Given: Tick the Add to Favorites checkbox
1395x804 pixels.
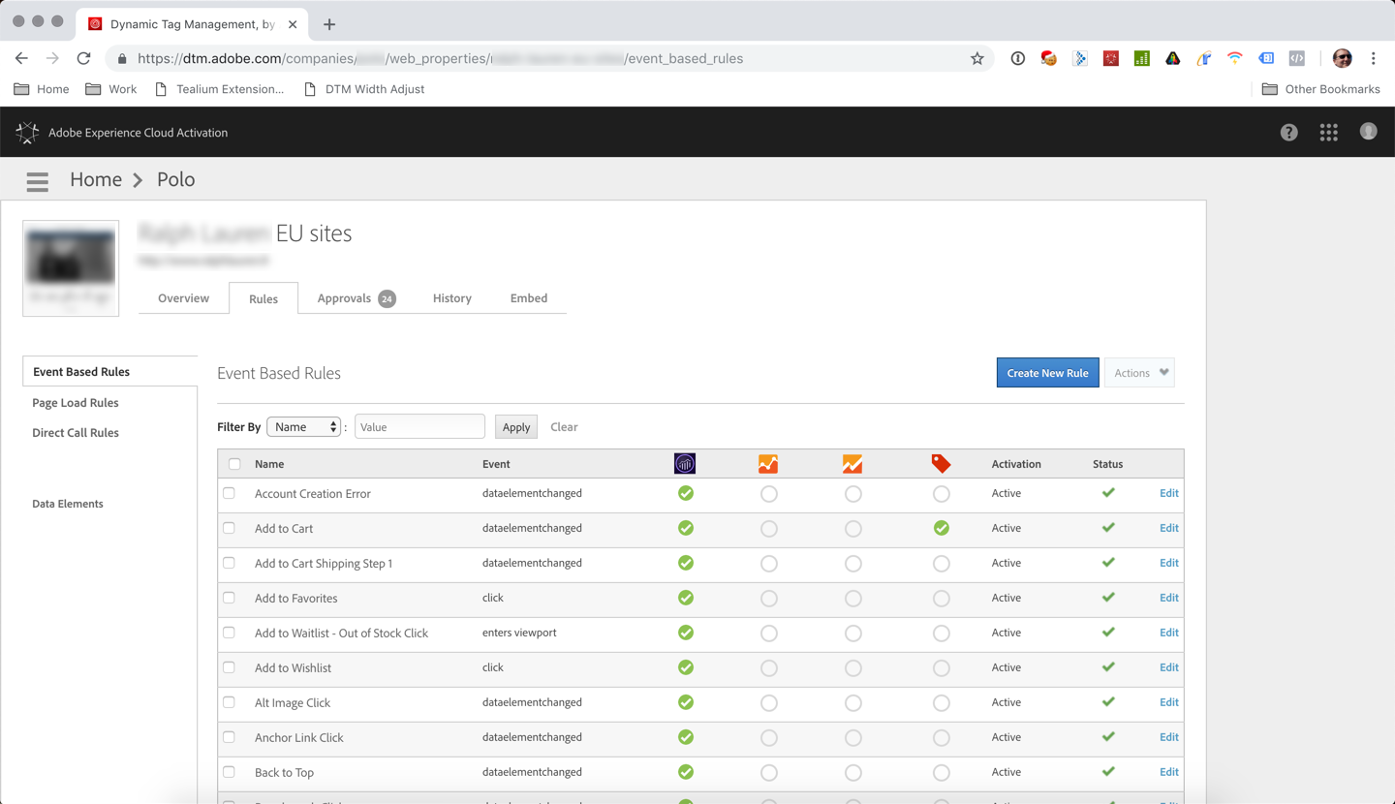Looking at the screenshot, I should (230, 598).
